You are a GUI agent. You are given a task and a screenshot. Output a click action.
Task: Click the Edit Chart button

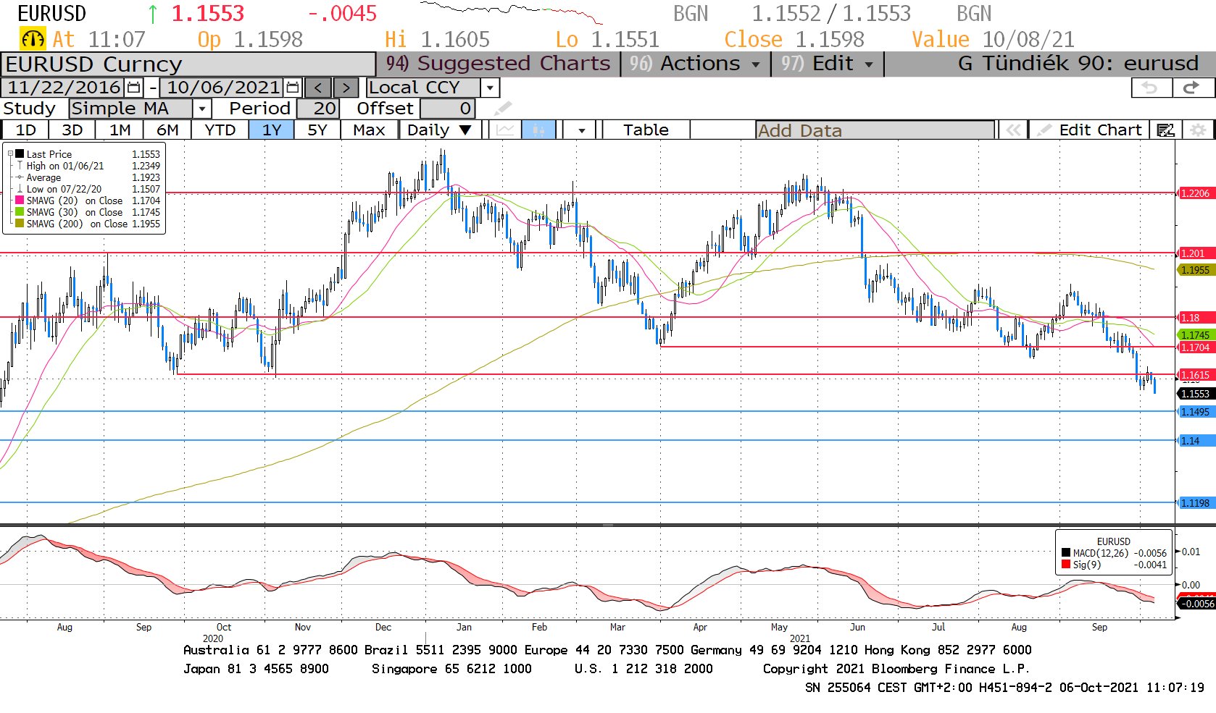(1089, 130)
